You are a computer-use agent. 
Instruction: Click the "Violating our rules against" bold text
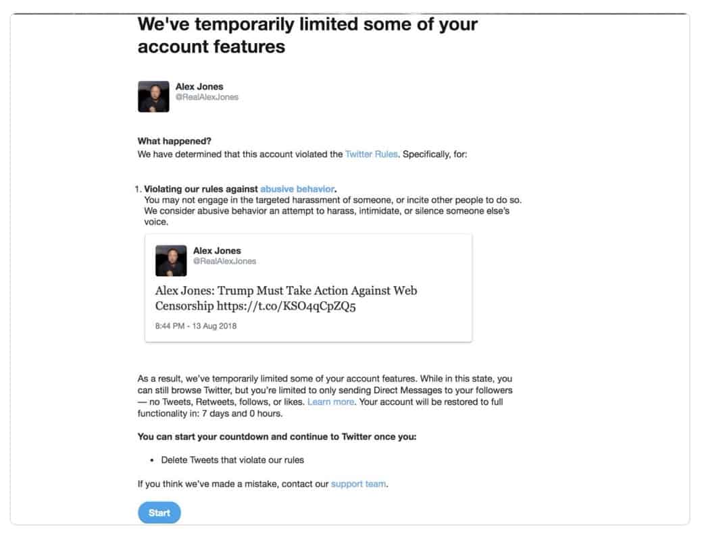[x=201, y=189]
